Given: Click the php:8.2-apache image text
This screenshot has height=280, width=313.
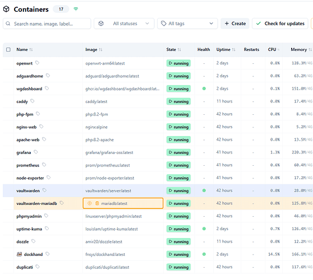Looking at the screenshot, I should [x=99, y=140].
